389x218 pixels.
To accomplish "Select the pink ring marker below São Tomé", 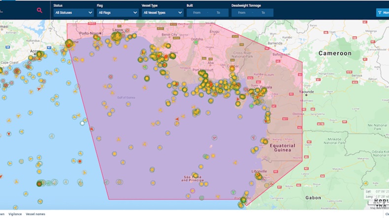I will [193, 191].
